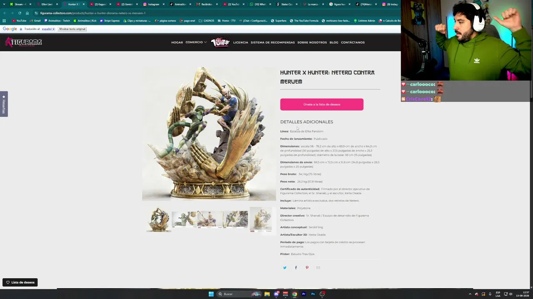
Task: Open the 10th anniversary logo link
Action: point(220,42)
